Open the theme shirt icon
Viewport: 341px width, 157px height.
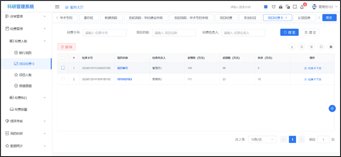coord(273,7)
